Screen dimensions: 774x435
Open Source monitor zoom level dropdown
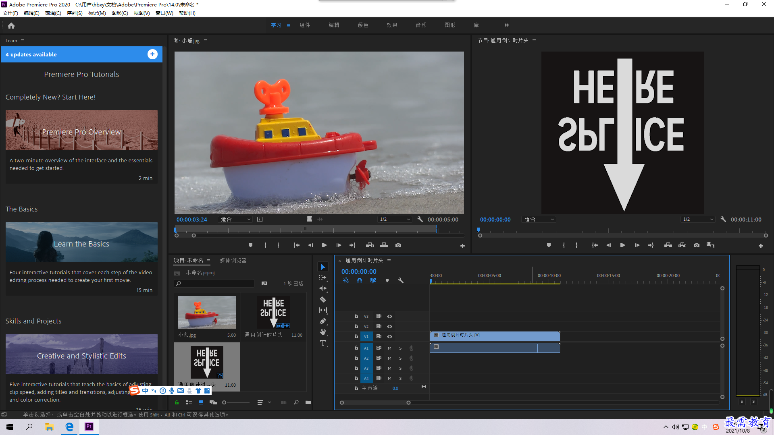click(x=235, y=220)
